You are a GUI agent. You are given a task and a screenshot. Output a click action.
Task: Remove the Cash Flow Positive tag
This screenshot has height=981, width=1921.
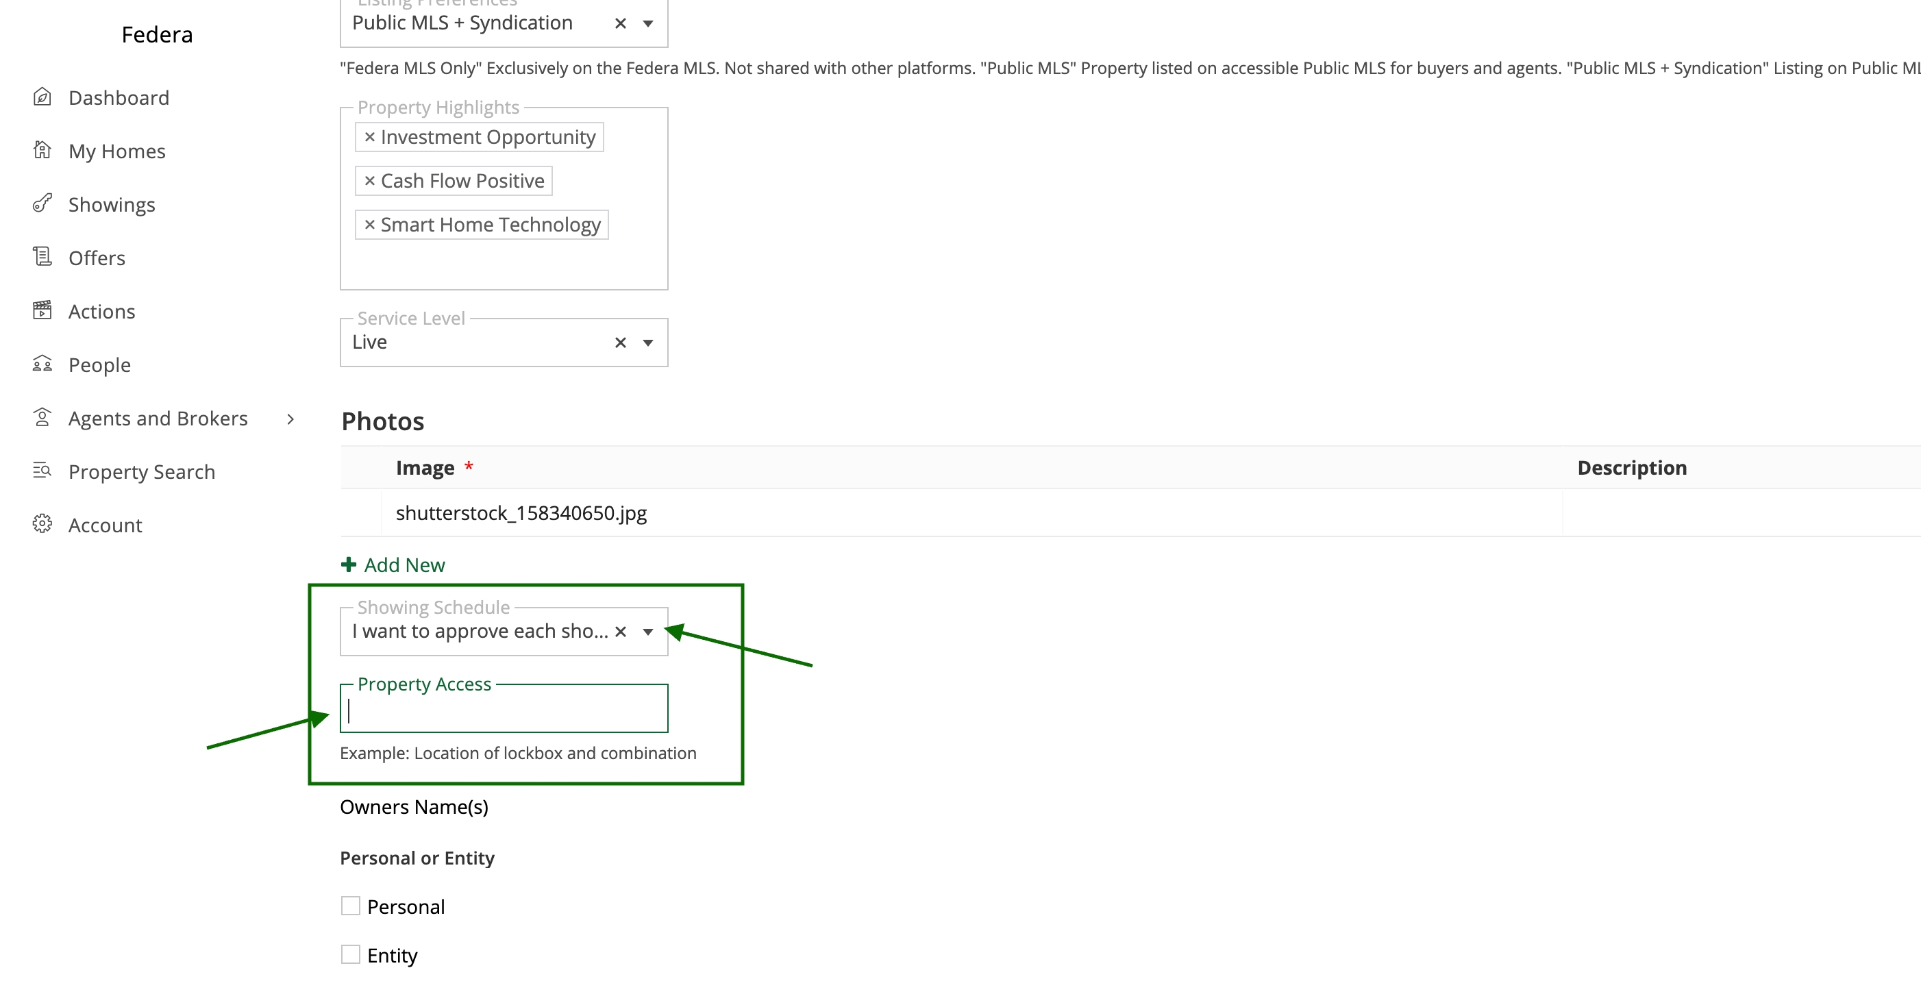coord(369,181)
